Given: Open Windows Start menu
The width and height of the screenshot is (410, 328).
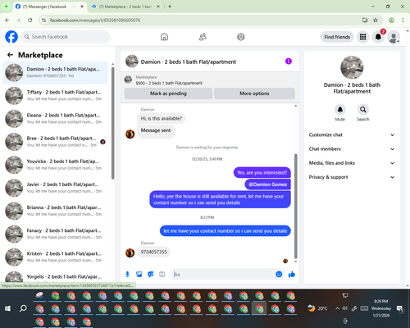Looking at the screenshot, I should [x=7, y=308].
